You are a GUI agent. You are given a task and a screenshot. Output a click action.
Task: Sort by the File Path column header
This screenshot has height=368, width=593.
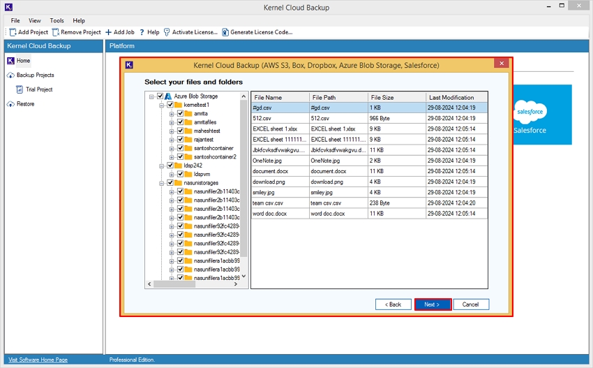pos(338,97)
